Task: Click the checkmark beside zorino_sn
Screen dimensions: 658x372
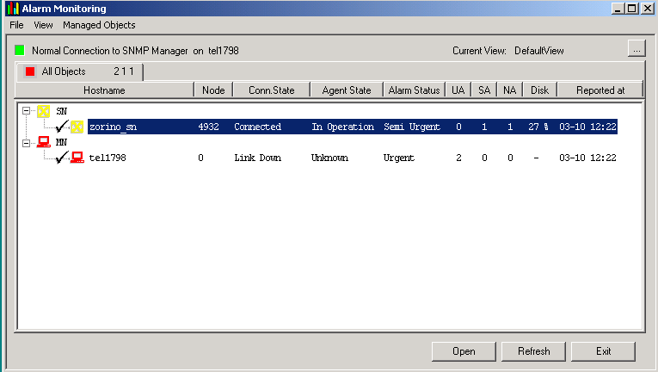Action: [x=61, y=127]
